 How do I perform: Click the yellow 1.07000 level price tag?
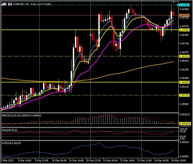pos(184,30)
